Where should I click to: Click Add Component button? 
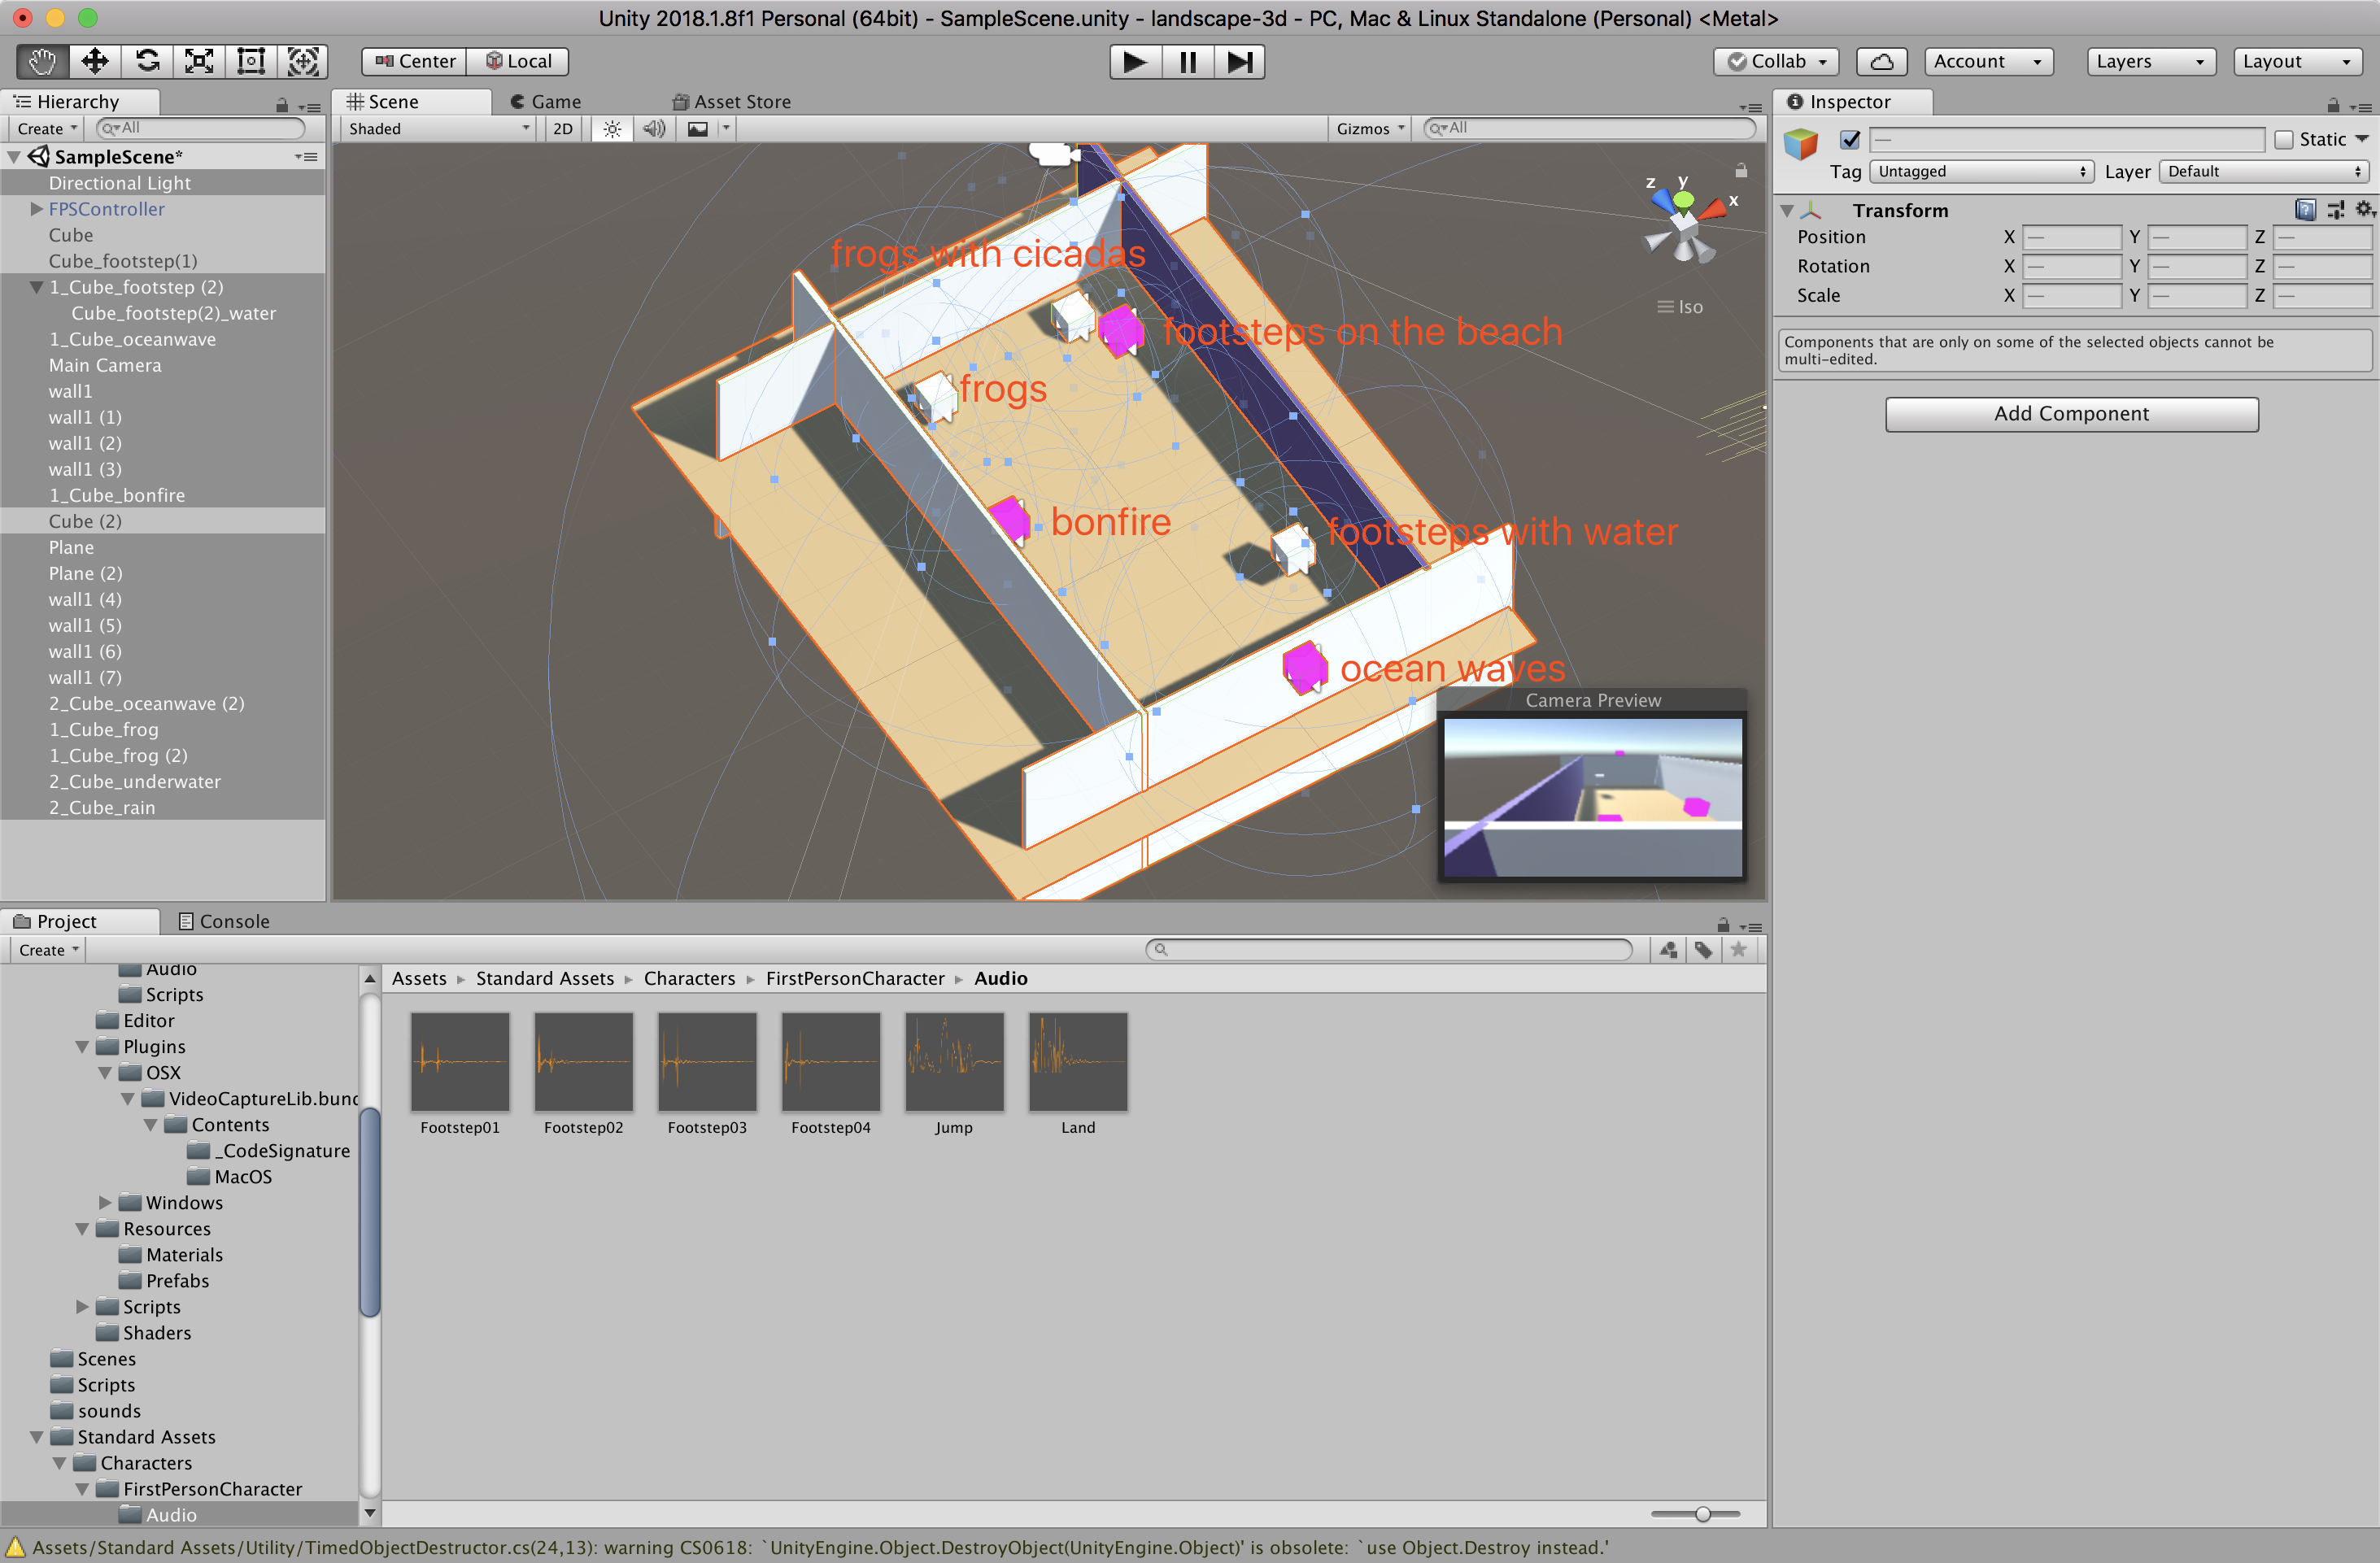tap(2071, 414)
